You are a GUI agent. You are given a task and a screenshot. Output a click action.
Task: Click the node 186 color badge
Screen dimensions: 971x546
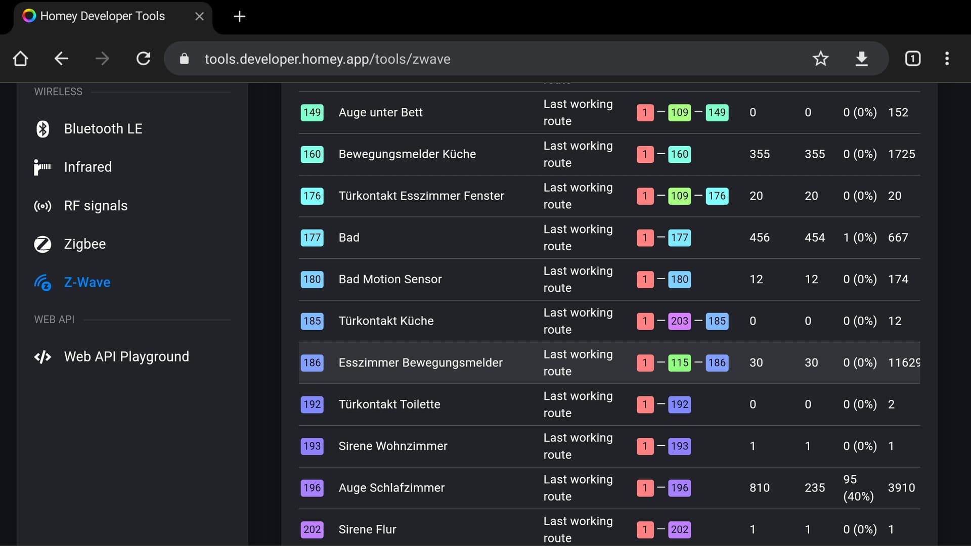312,362
